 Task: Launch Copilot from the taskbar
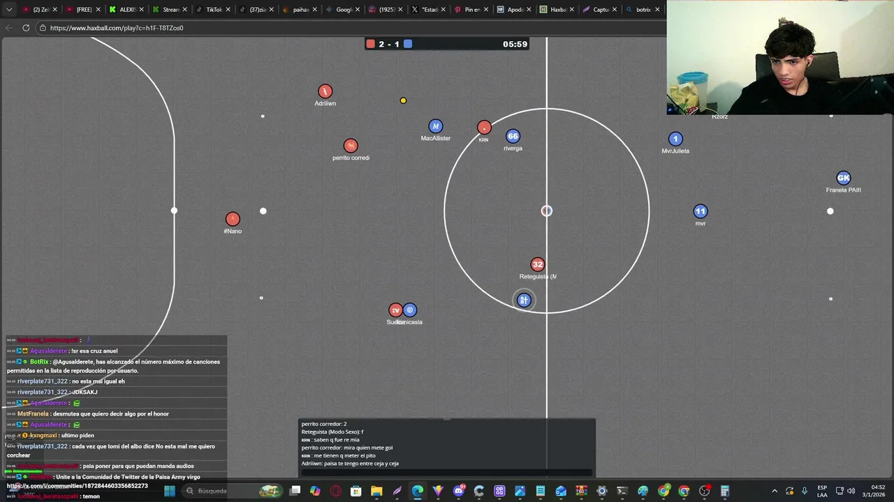(x=316, y=491)
